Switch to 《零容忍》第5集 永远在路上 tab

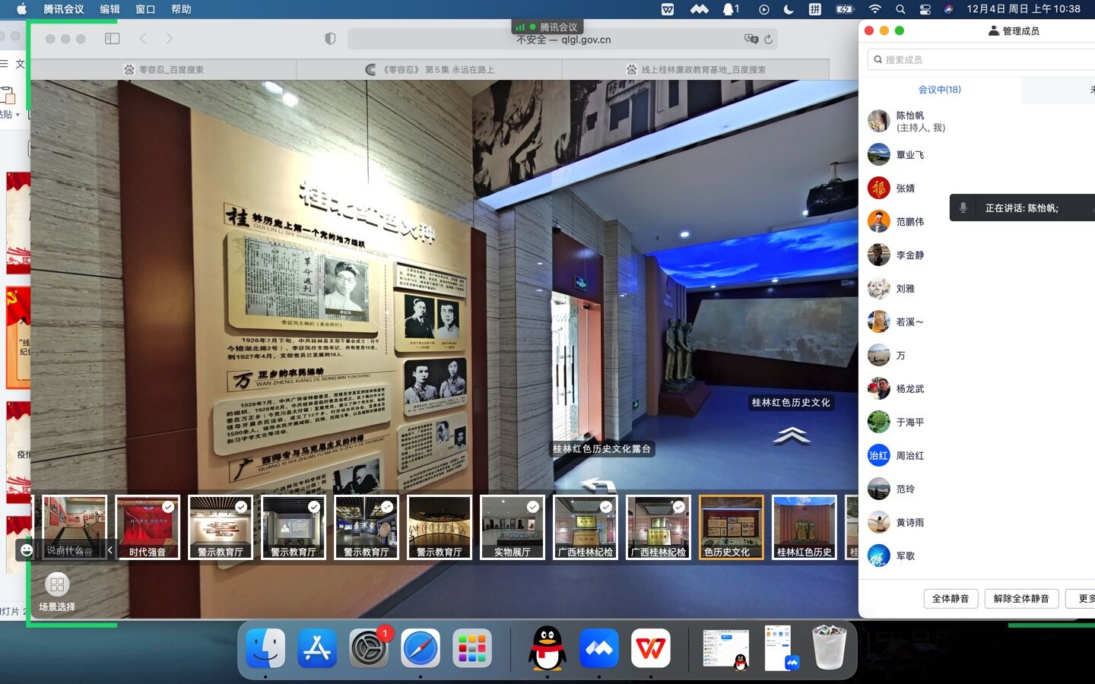(430, 70)
